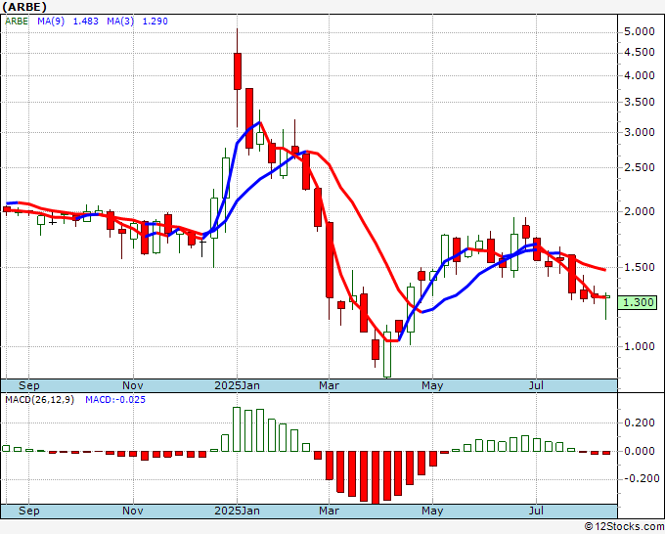This screenshot has height=534, width=665.
Task: Click the 3.500 price axis label
Action: click(640, 102)
